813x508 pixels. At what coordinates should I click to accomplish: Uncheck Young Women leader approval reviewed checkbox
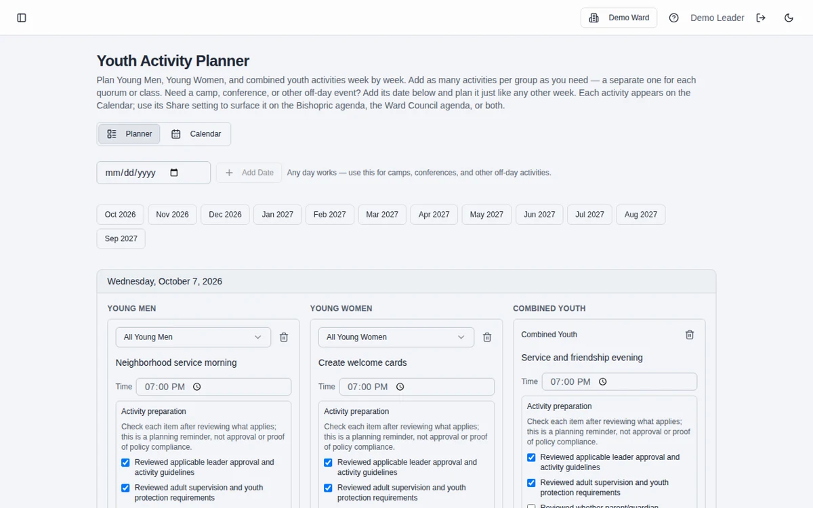[328, 463]
